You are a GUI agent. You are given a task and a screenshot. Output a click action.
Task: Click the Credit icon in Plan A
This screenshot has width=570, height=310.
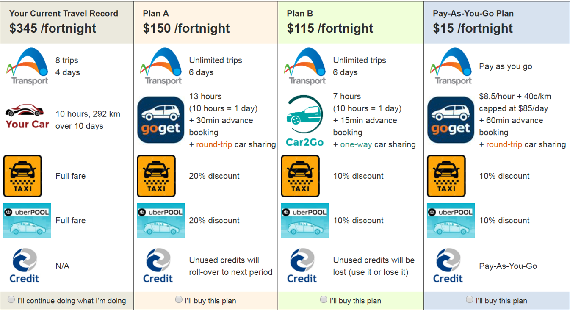click(x=158, y=266)
